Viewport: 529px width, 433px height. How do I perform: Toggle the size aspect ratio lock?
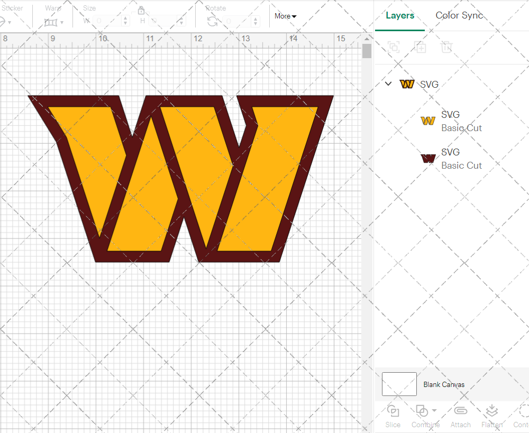click(141, 11)
